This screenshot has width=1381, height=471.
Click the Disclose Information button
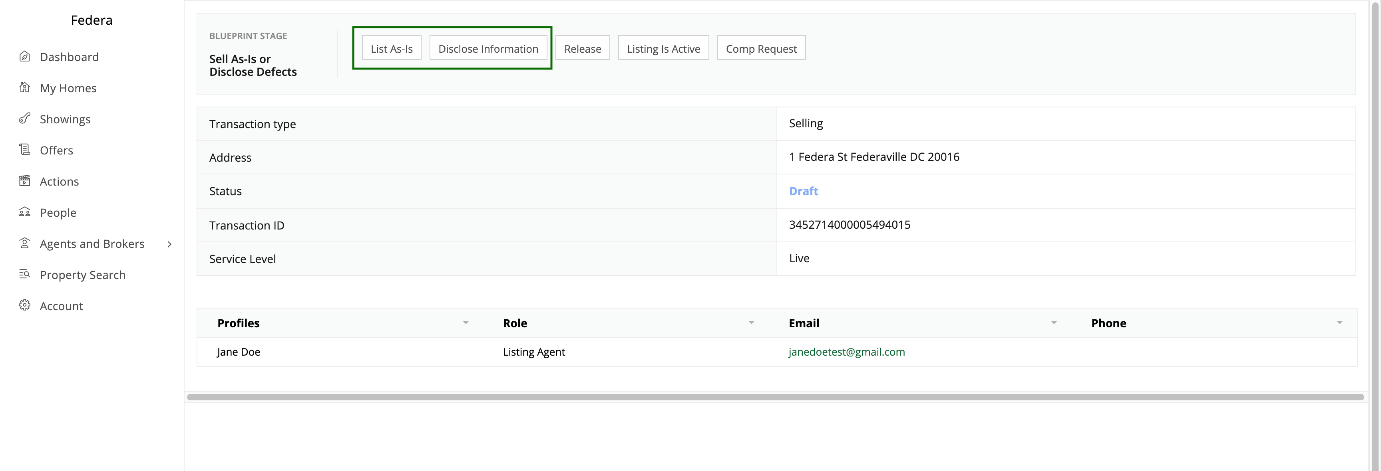(488, 48)
